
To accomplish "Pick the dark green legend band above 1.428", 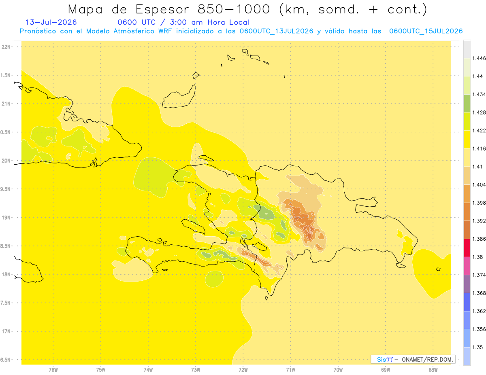I will [467, 103].
